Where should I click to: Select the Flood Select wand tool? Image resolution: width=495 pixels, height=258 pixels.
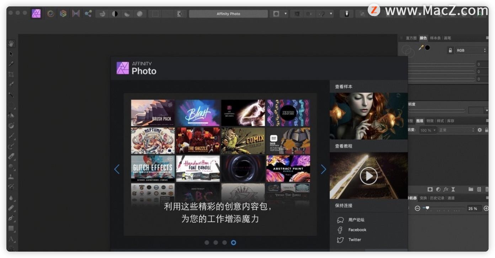[x=11, y=95]
